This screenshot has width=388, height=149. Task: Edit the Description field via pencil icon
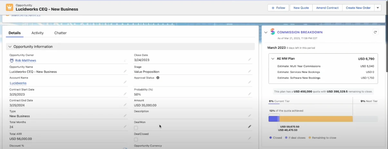249,116
